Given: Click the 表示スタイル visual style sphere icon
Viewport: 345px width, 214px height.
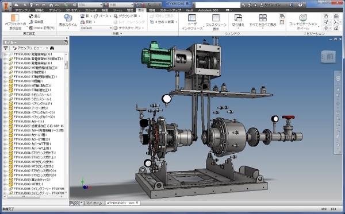Looking at the screenshot, I should [68, 18].
